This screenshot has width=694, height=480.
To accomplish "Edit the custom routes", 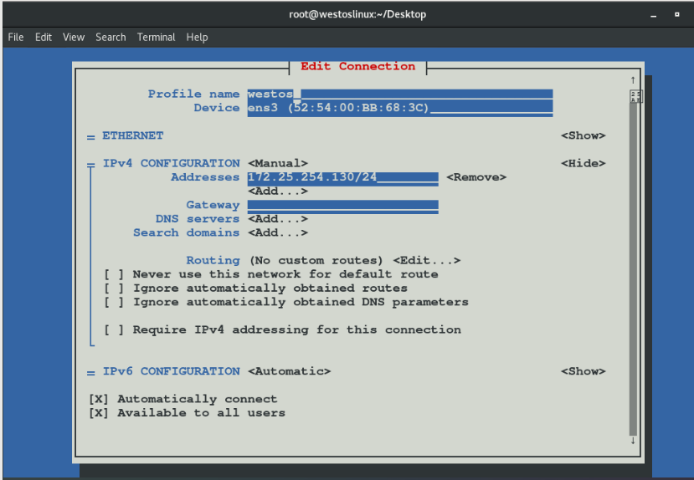I will [427, 261].
